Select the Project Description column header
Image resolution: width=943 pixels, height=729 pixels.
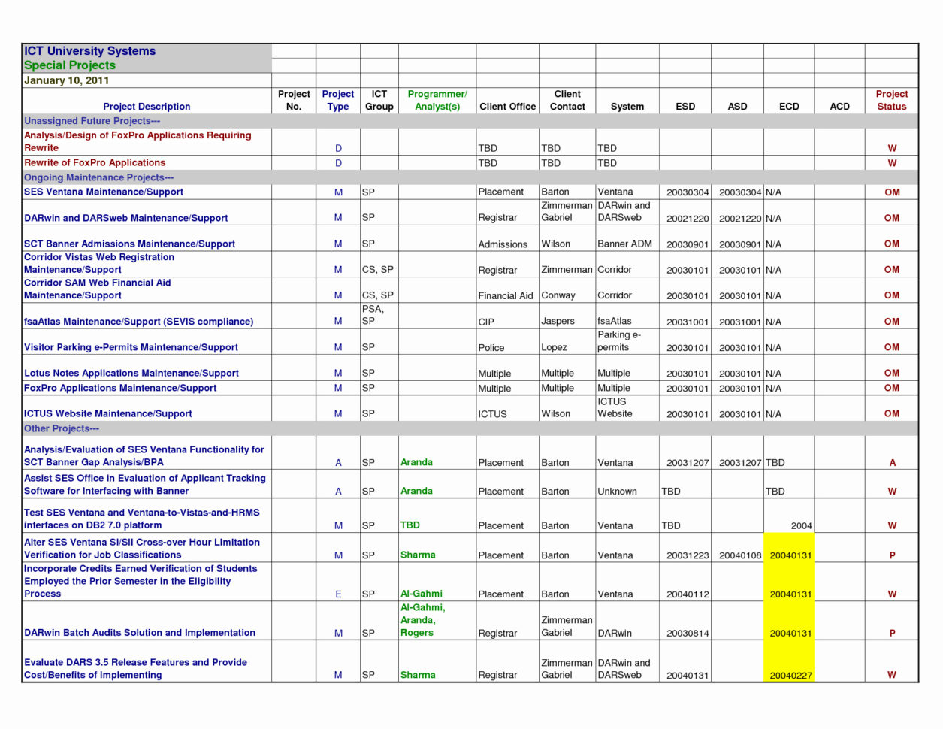(x=147, y=106)
